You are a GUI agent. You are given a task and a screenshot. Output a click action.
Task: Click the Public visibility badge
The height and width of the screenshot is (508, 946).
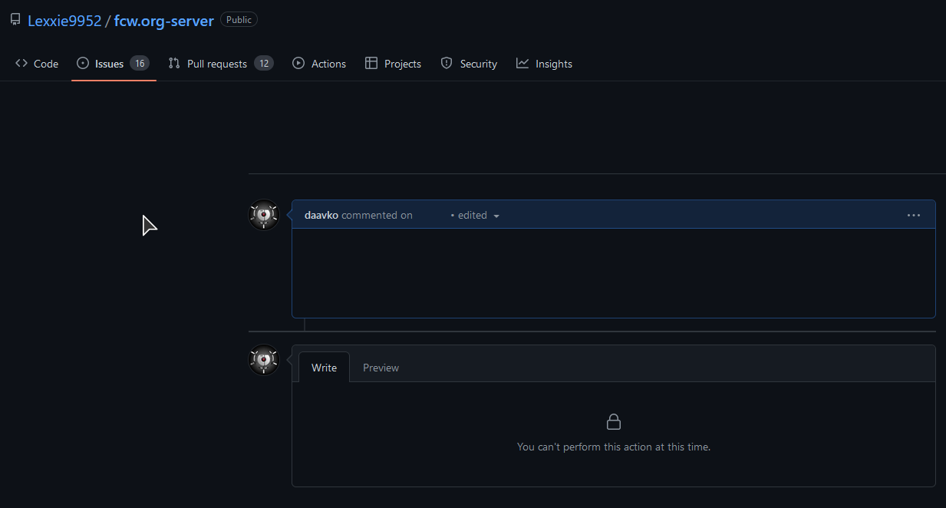[239, 20]
